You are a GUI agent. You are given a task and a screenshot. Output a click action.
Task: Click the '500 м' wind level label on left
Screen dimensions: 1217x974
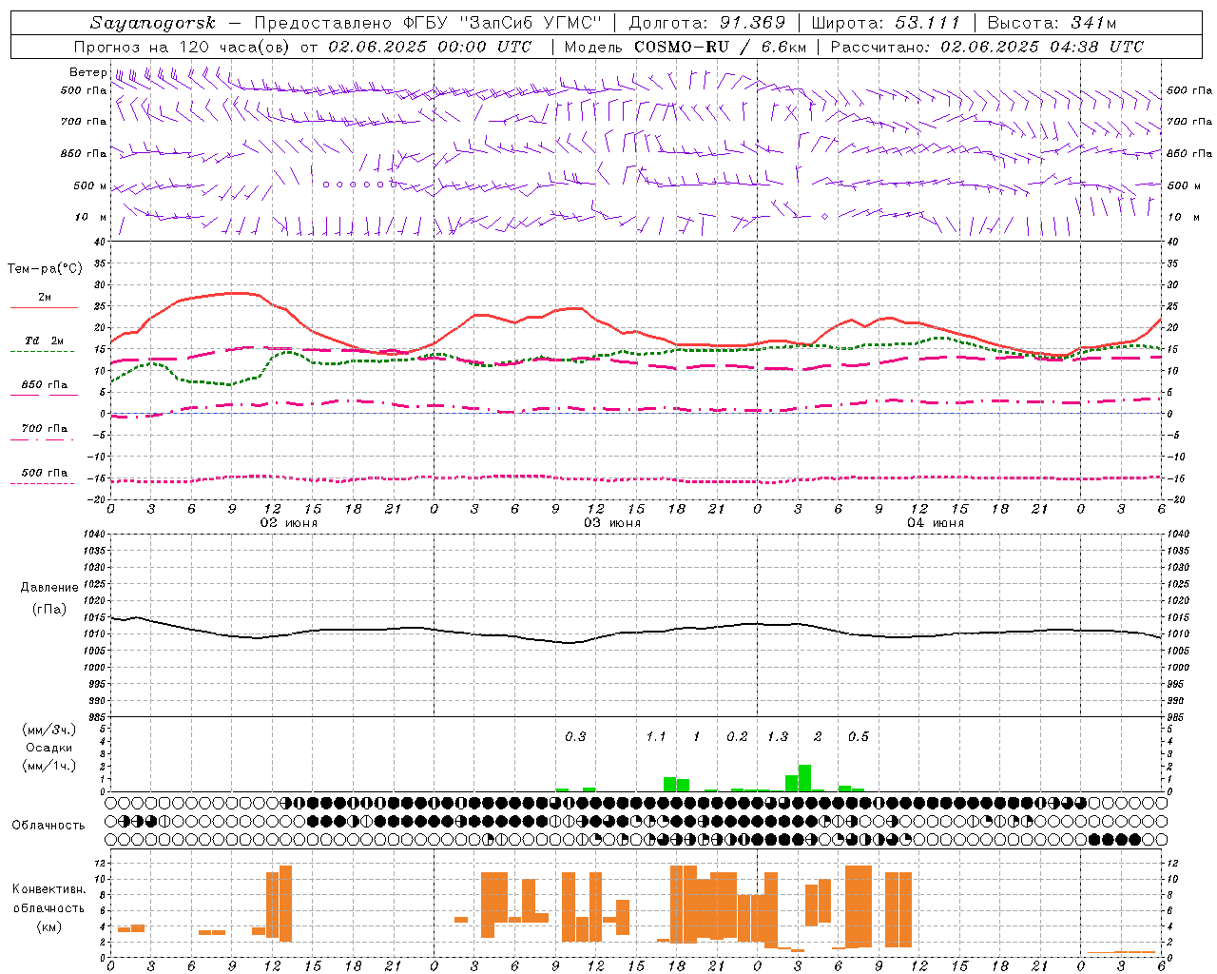[90, 186]
